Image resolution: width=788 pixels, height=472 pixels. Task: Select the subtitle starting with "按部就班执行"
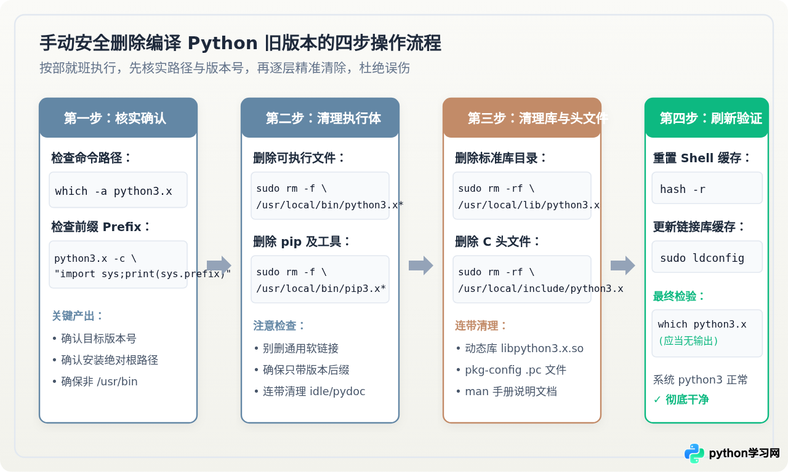(225, 68)
